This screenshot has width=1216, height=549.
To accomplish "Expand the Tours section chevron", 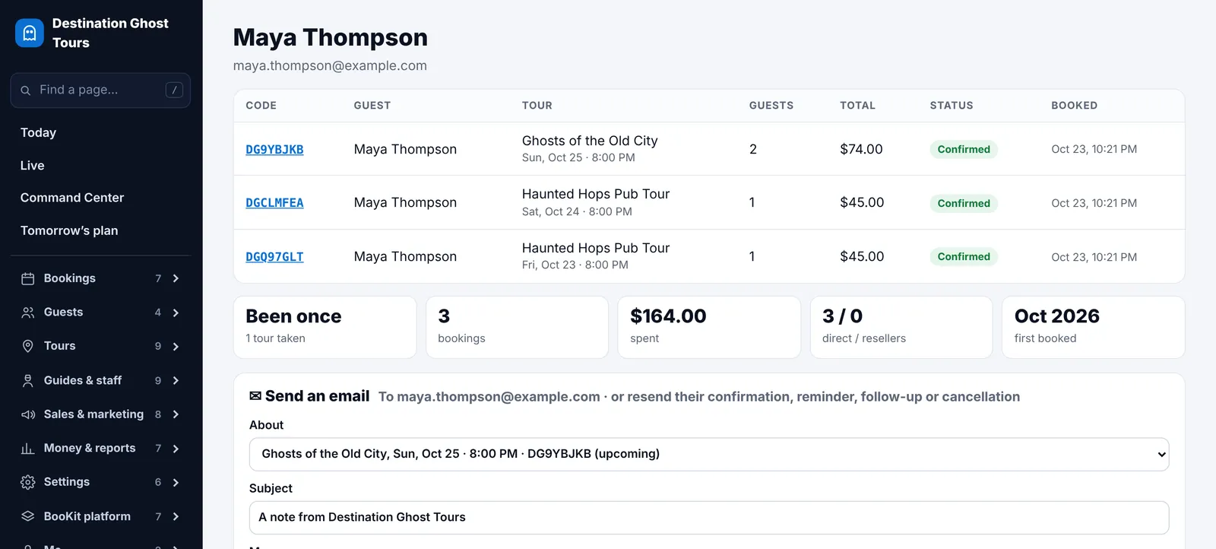I will [176, 346].
